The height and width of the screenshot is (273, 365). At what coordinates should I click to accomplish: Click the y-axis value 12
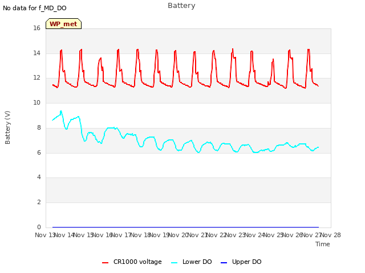36,78
